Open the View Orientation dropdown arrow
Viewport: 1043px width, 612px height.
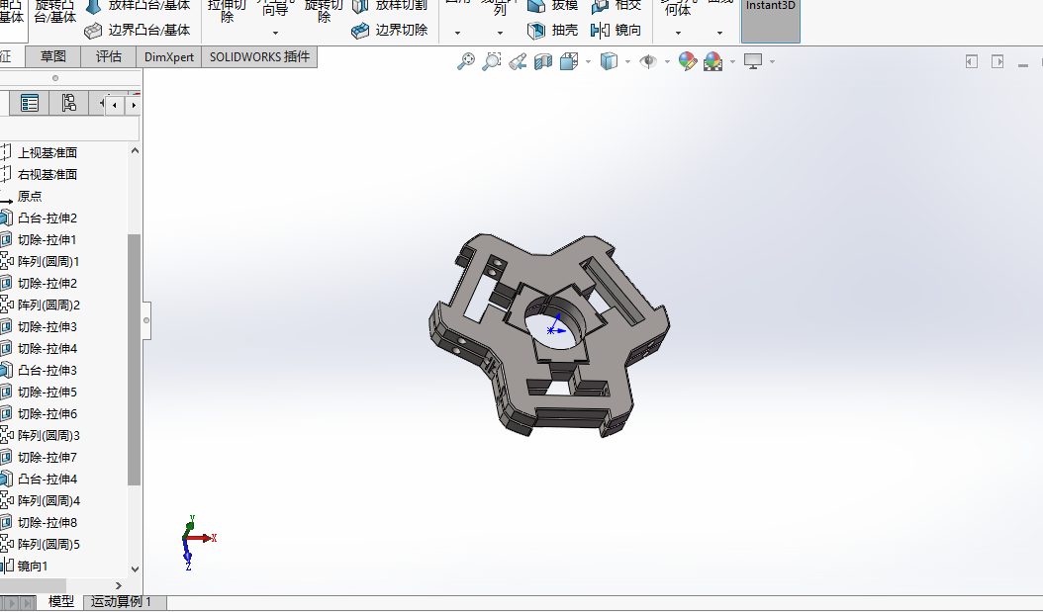coord(588,62)
